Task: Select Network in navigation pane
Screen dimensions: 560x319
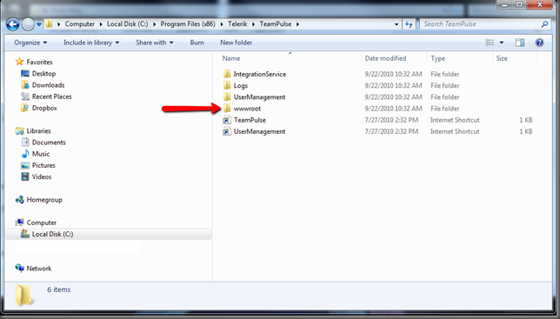Action: click(39, 269)
